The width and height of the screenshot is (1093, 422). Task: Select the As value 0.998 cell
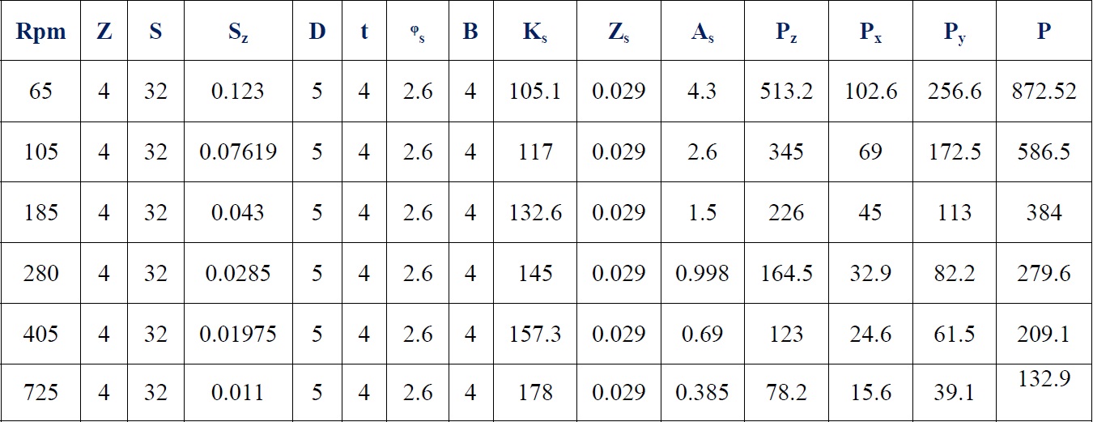click(702, 273)
